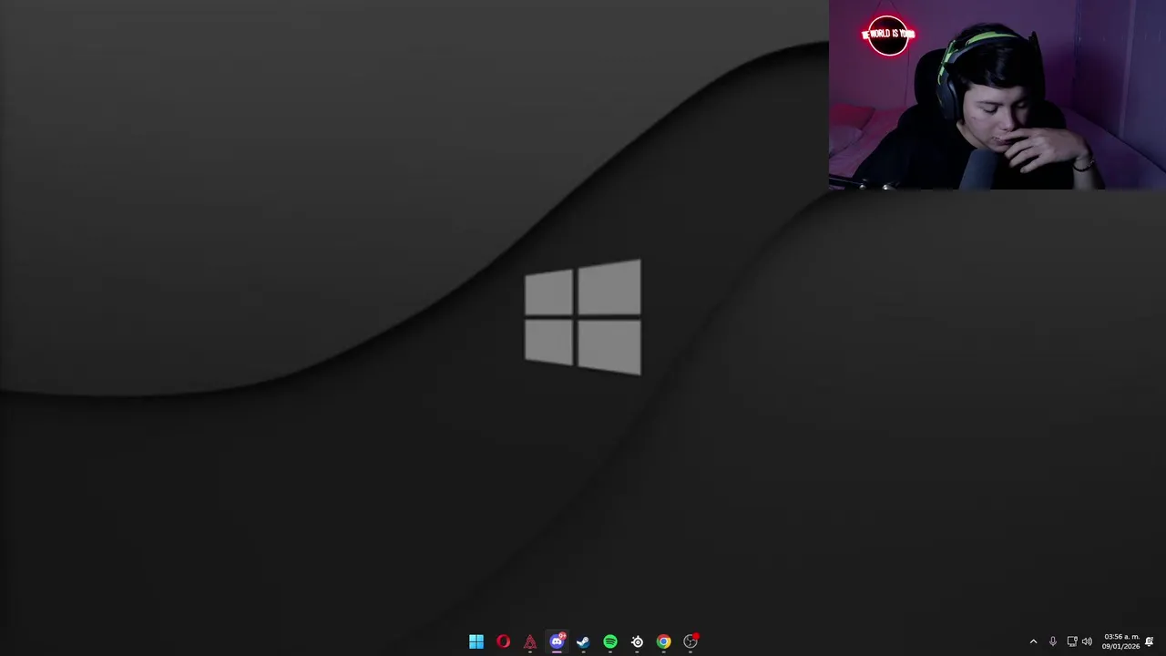Open OBS Studio from the taskbar
Screen dimensions: 1166x656
point(690,642)
